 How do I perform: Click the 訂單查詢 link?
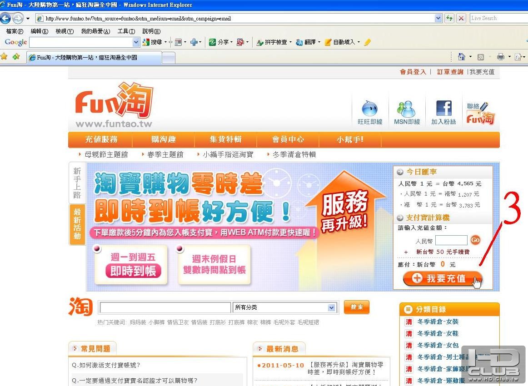point(450,72)
